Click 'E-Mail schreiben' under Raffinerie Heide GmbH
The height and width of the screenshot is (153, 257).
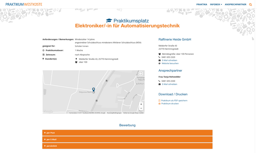[x=169, y=60]
